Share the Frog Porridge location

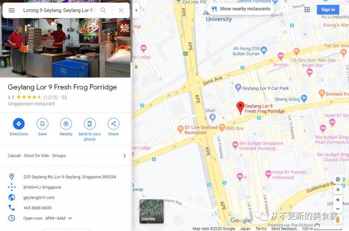pos(113,127)
